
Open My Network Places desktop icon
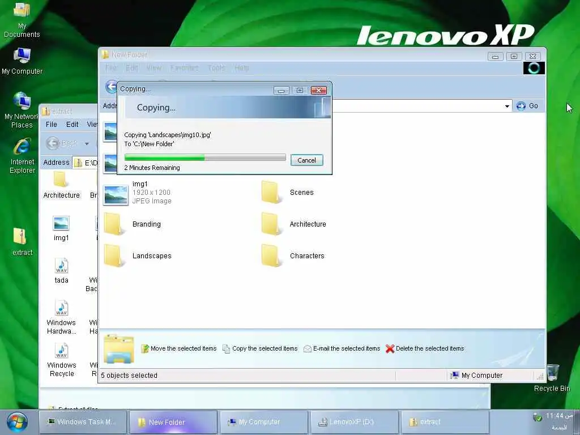(22, 110)
